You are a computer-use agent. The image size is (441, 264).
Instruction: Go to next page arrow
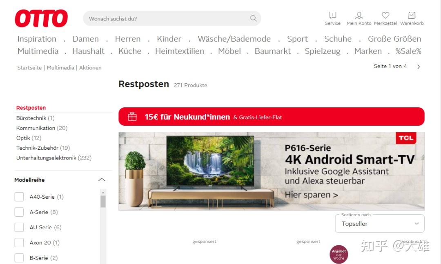[419, 67]
